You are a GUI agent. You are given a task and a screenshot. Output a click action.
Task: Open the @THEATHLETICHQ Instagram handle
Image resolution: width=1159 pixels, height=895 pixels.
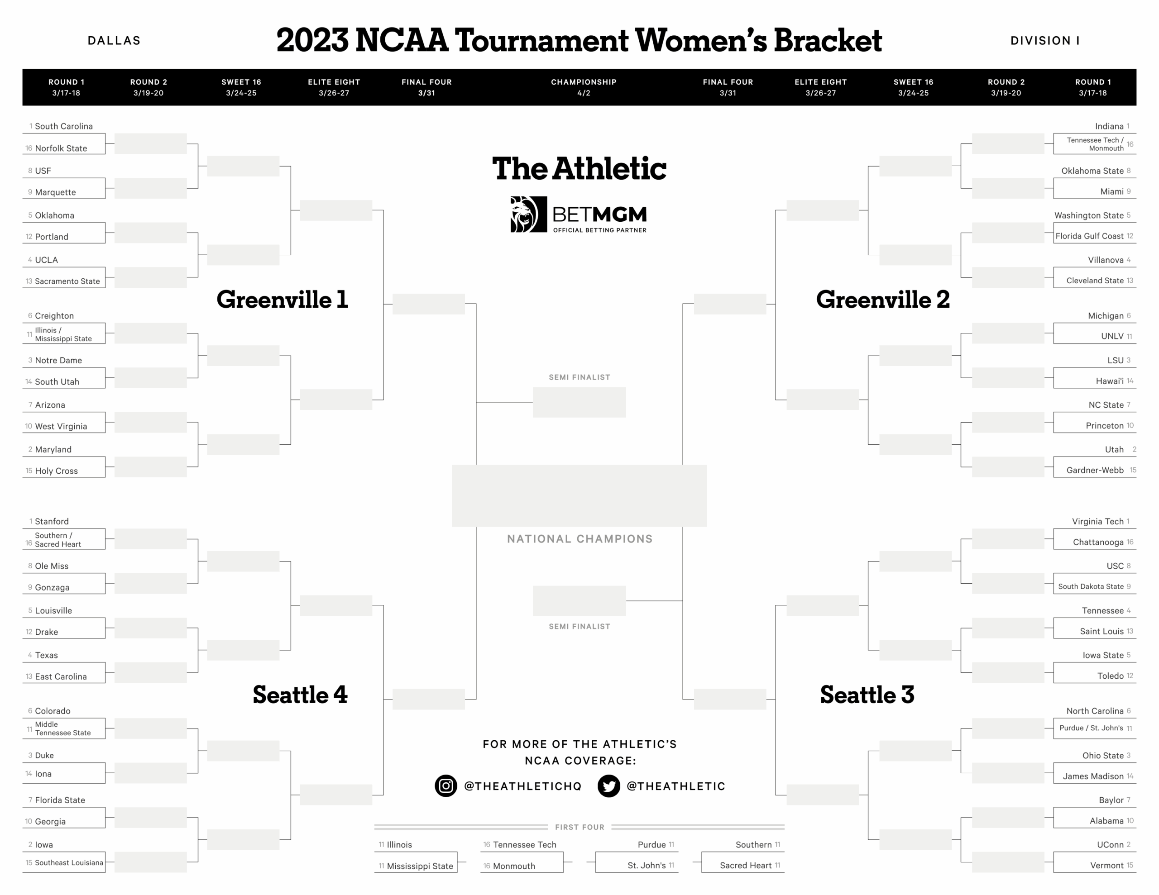[x=523, y=786]
